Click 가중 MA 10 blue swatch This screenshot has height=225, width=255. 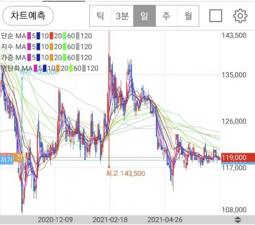click(38, 57)
